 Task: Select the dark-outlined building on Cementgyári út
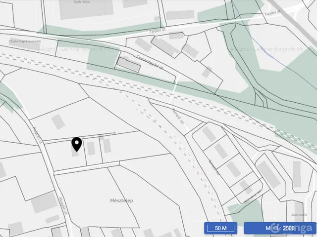[x=129, y=65]
